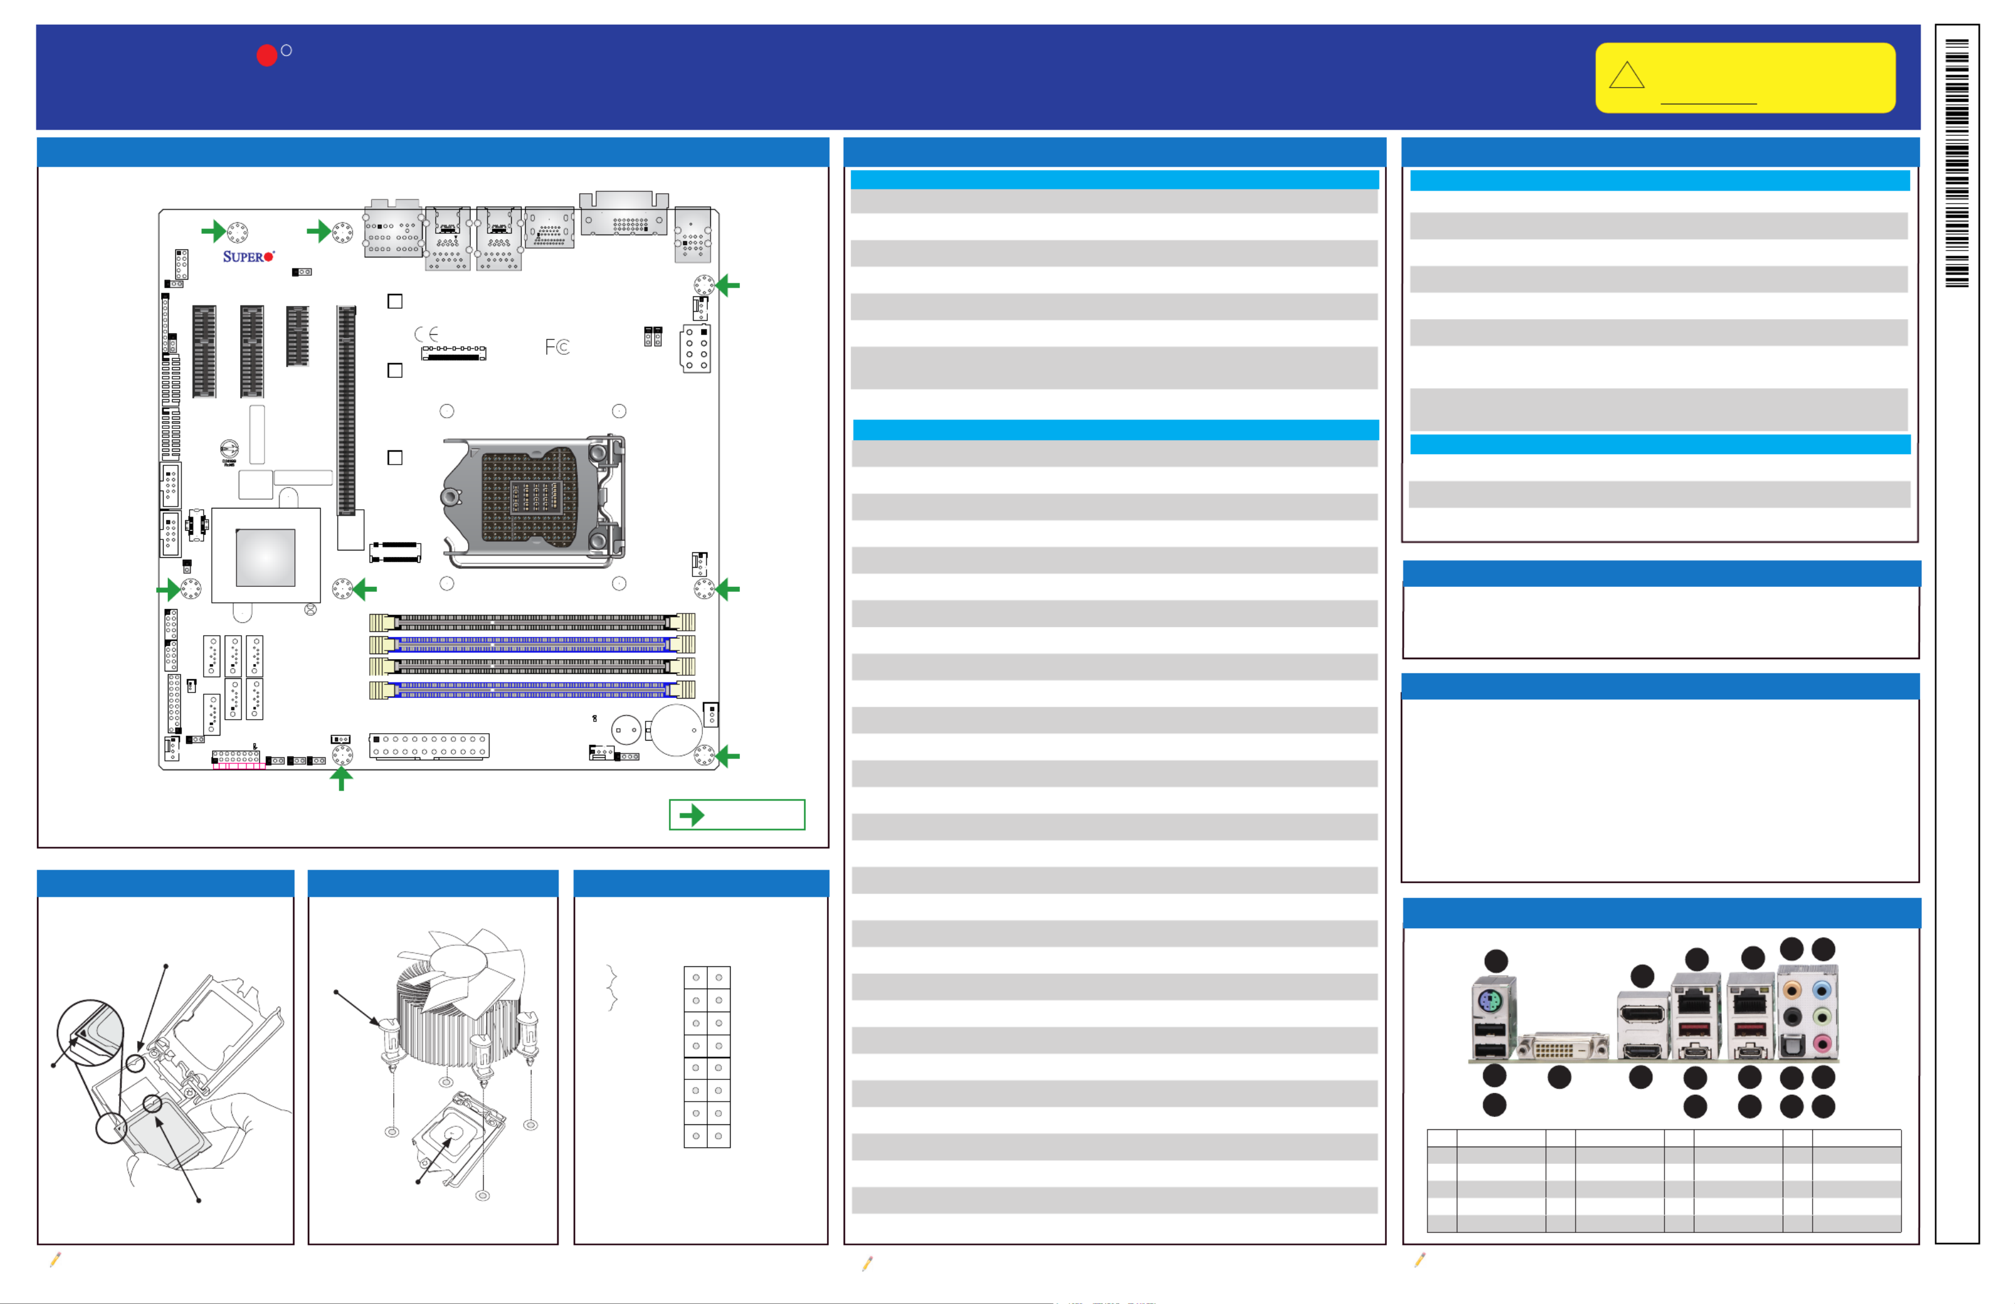
Task: Click the orange audio jack
Action: pos(1792,990)
